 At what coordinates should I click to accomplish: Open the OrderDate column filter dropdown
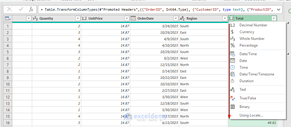click(x=176, y=18)
